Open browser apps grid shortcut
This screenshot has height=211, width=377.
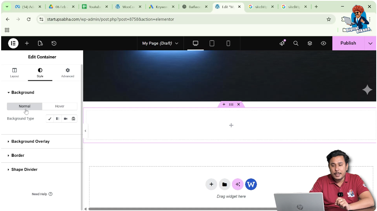pos(7,30)
